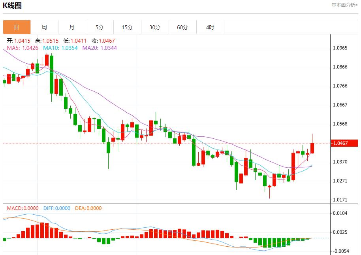This screenshot has height=255, width=361.
Task: Switch to the 5分 interval tab
Action: (x=100, y=27)
